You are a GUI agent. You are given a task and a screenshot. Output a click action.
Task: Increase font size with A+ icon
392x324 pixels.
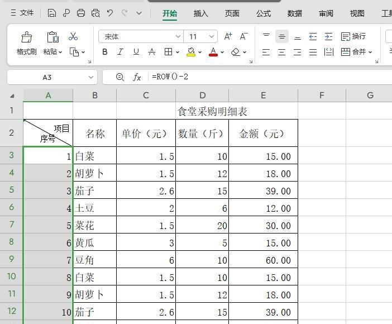click(x=228, y=36)
